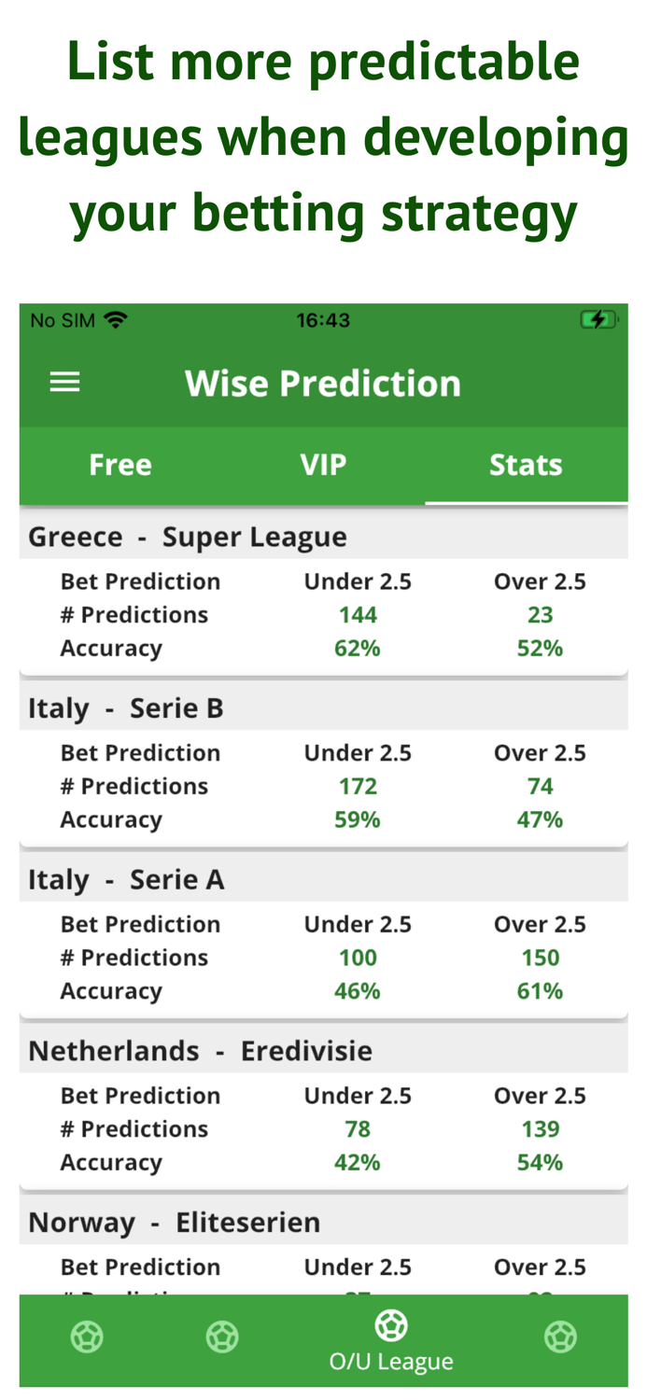
Task: Toggle the Over 2.5 prediction for Italy Serie B
Action: click(x=541, y=751)
